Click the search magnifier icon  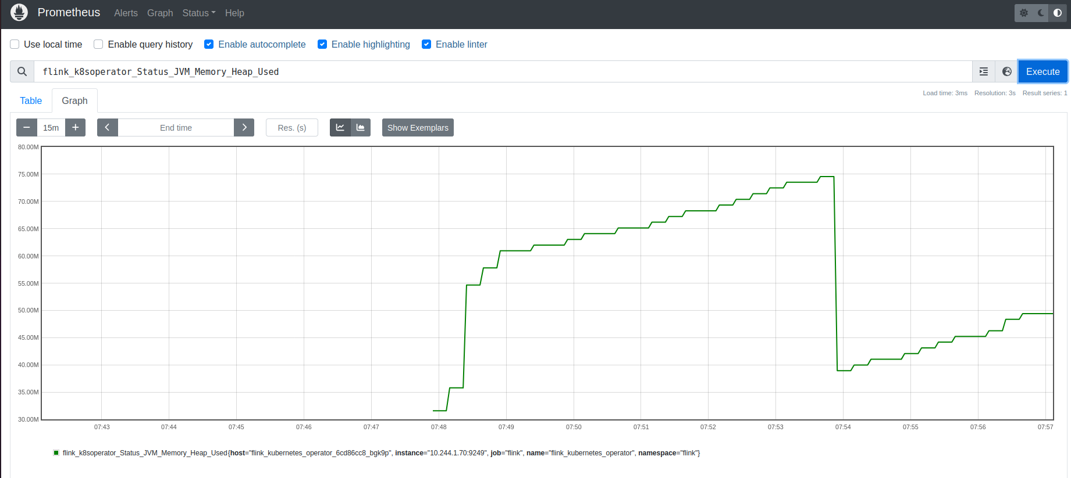(22, 71)
